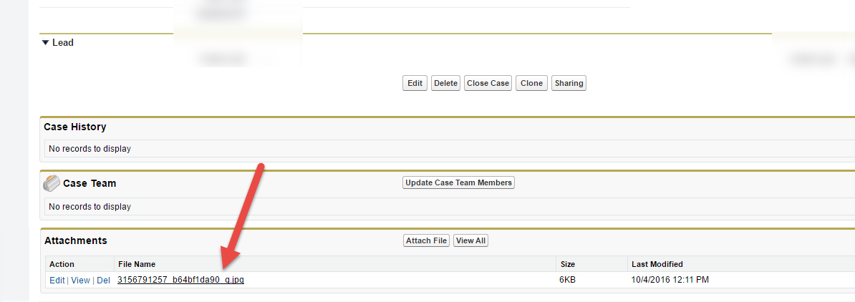Click the Close Case button
Viewport: 855px width, 302px height.
[x=488, y=84]
